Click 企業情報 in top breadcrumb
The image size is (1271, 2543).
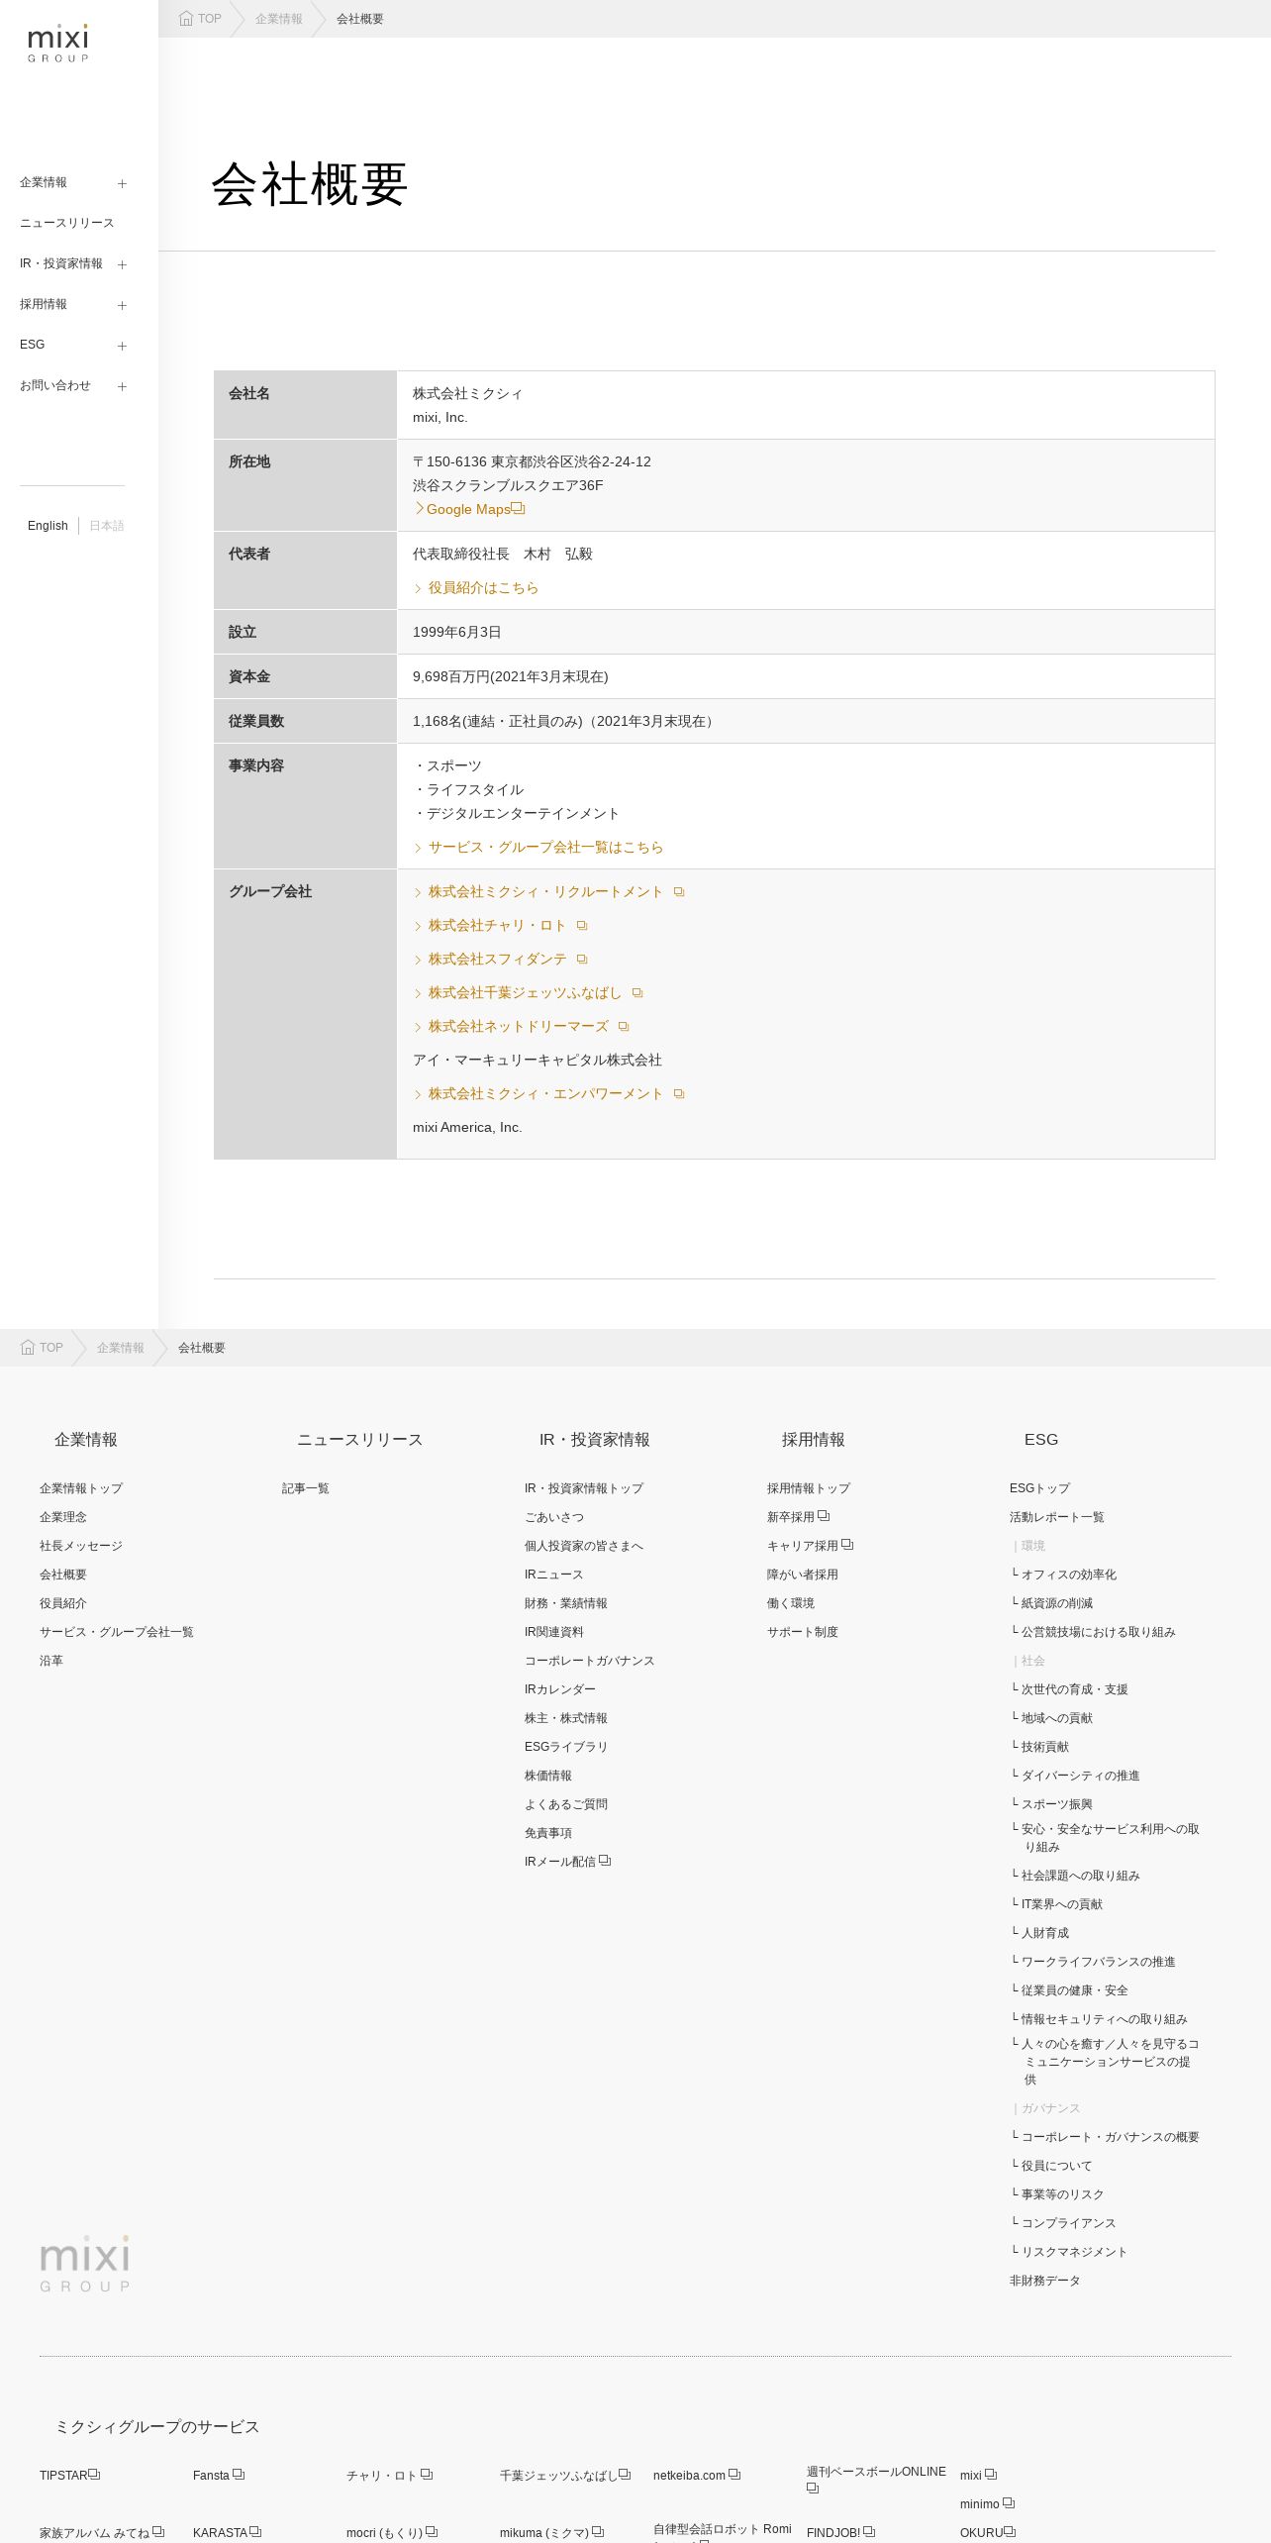tap(279, 19)
